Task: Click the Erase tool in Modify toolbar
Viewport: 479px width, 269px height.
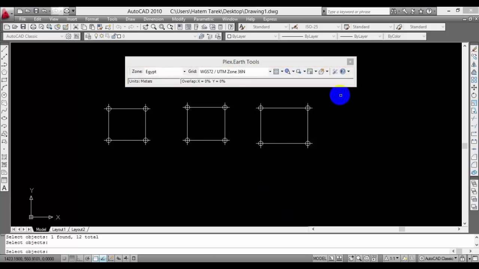Action: pos(474,49)
